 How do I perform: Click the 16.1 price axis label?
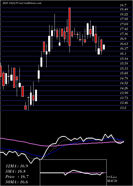tap(123, 54)
